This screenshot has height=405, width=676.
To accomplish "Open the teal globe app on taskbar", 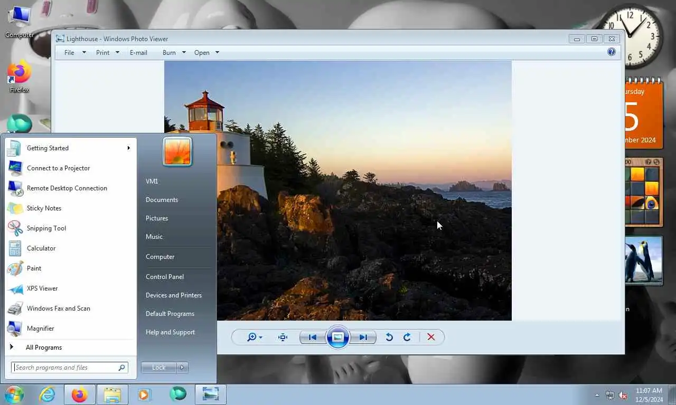I will pos(178,394).
